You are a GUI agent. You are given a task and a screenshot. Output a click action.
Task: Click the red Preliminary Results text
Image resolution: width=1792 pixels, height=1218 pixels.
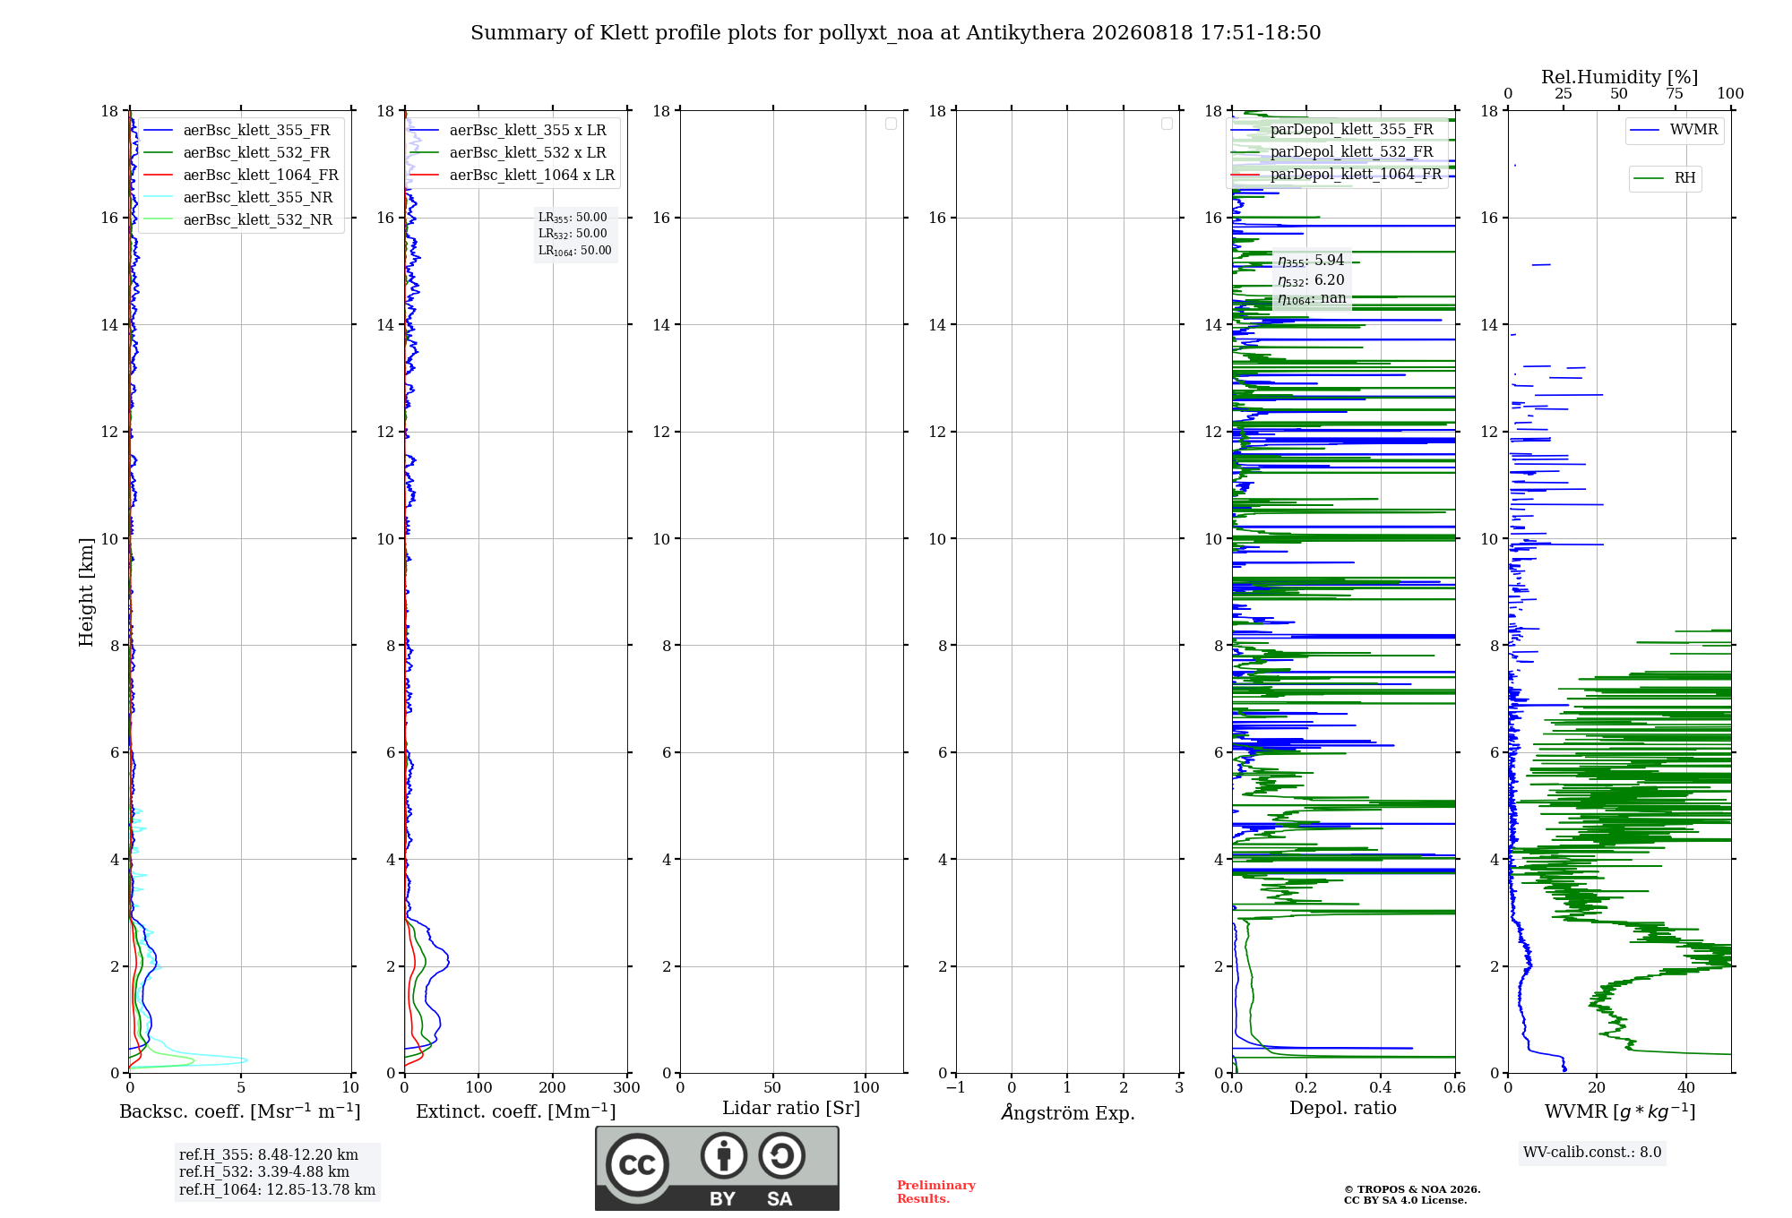click(936, 1192)
